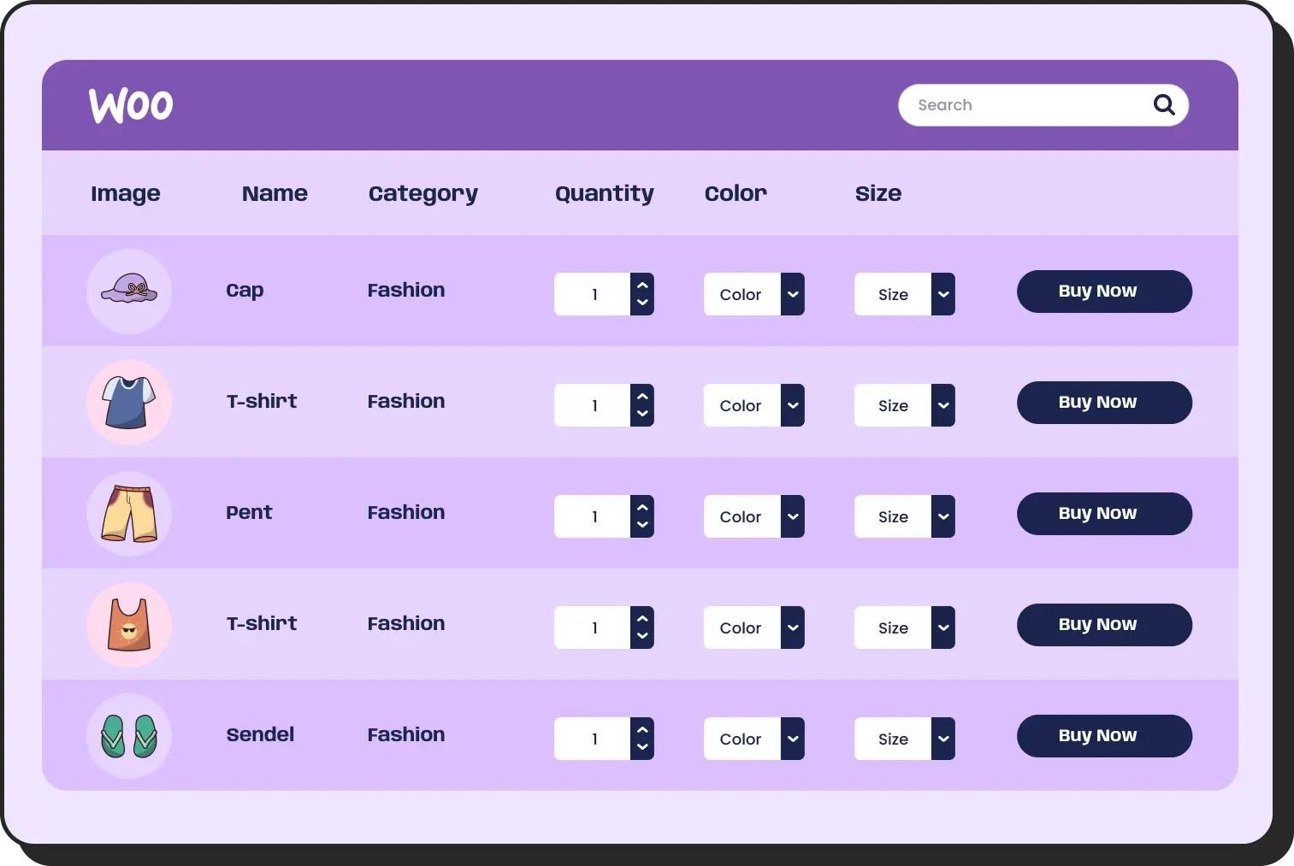The height and width of the screenshot is (866, 1294).
Task: Click the Name column header
Action: coord(275,194)
